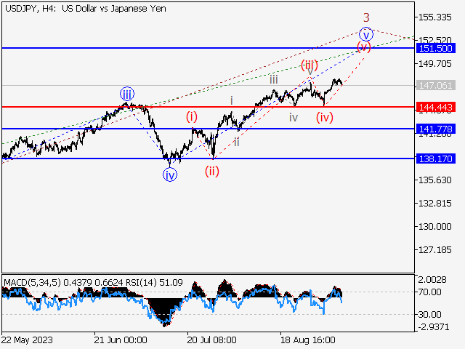Viewport: 465px width, 349px height.
Task: Click the "18 Aug 16:00" date label
Action: point(308,340)
